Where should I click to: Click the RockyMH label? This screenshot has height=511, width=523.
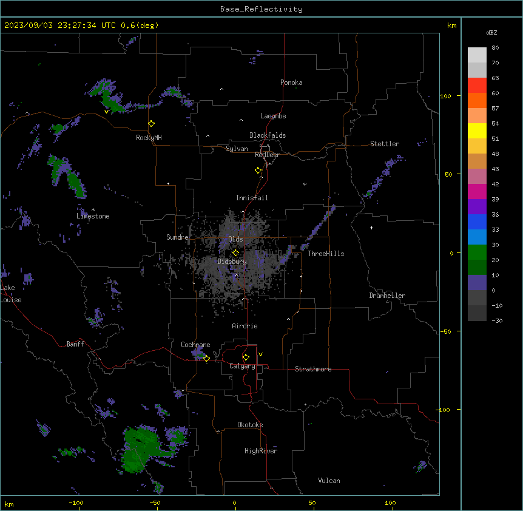[x=149, y=138]
